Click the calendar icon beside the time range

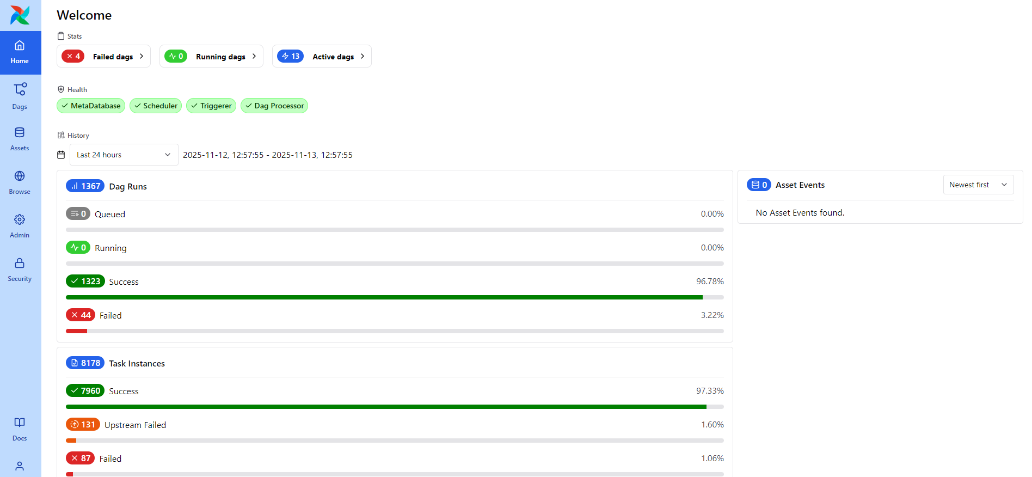[x=61, y=155]
